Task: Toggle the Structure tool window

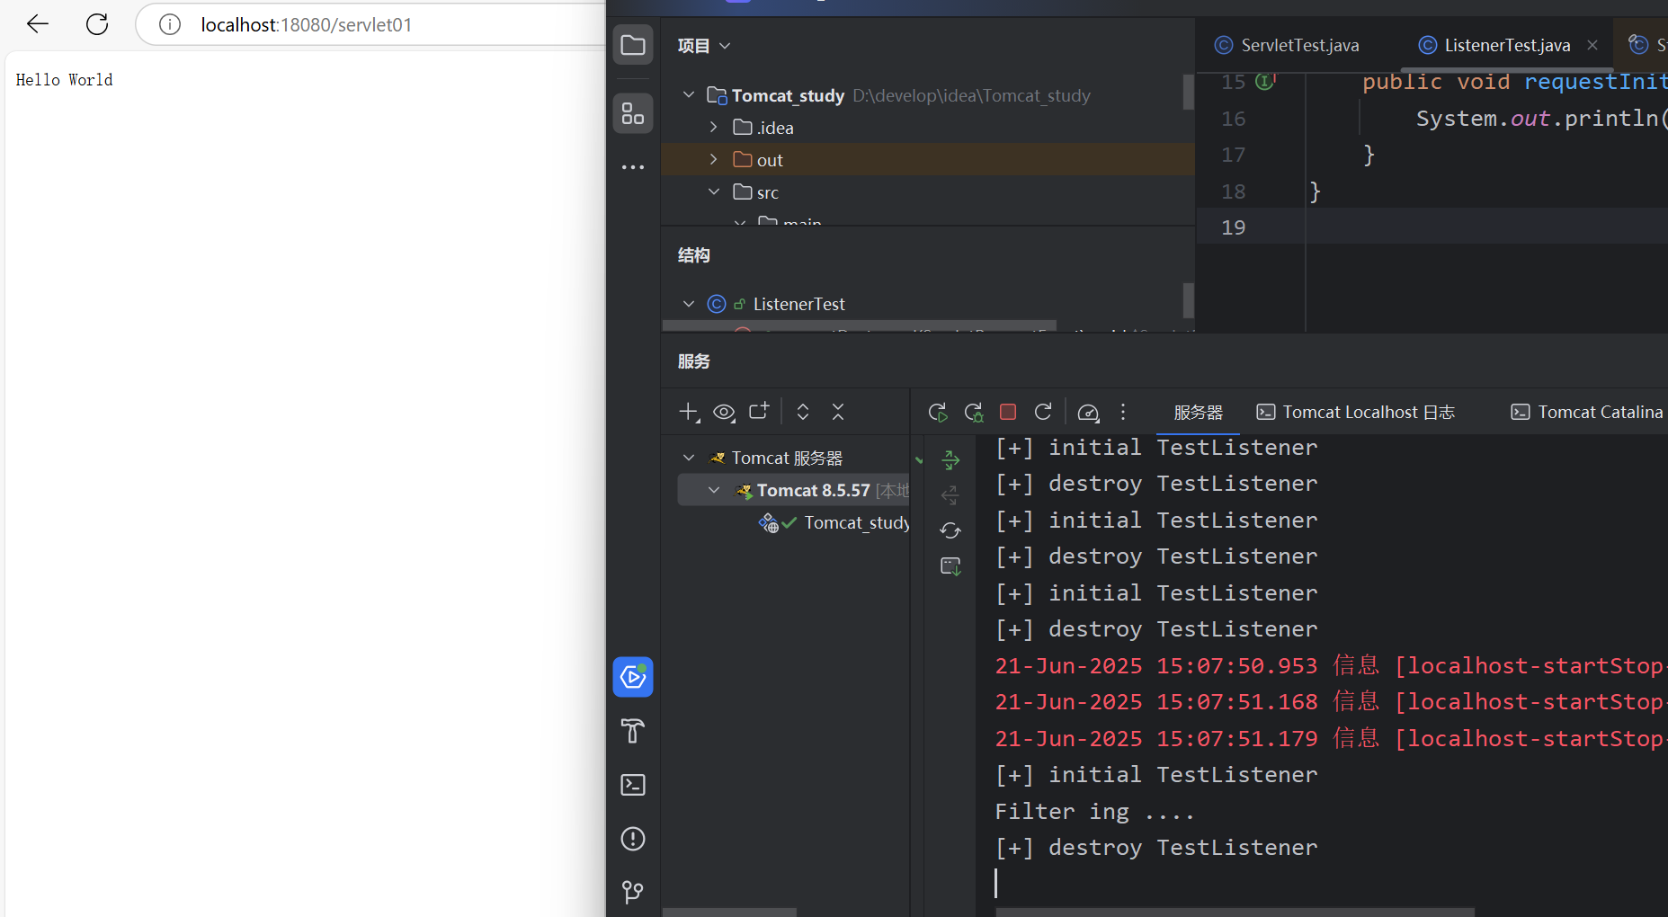Action: 633,113
